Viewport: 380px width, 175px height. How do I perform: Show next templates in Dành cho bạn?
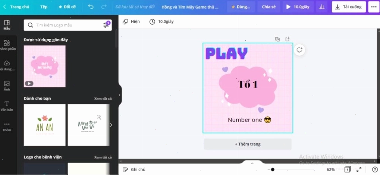(111, 125)
